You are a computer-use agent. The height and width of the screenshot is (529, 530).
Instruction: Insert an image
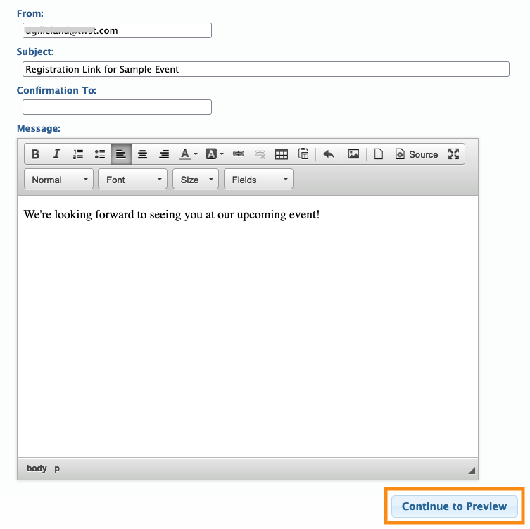pos(353,154)
